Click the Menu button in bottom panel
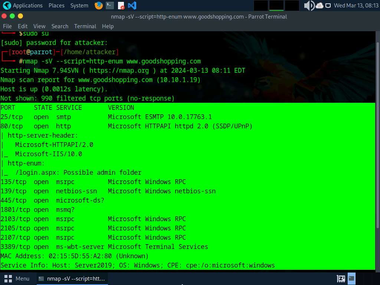Viewport: 380px width, 285px height. (x=17, y=278)
